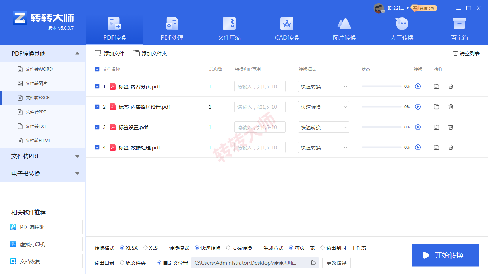
Task: Open output folder for 标签设置.pdf row
Action: (437, 127)
